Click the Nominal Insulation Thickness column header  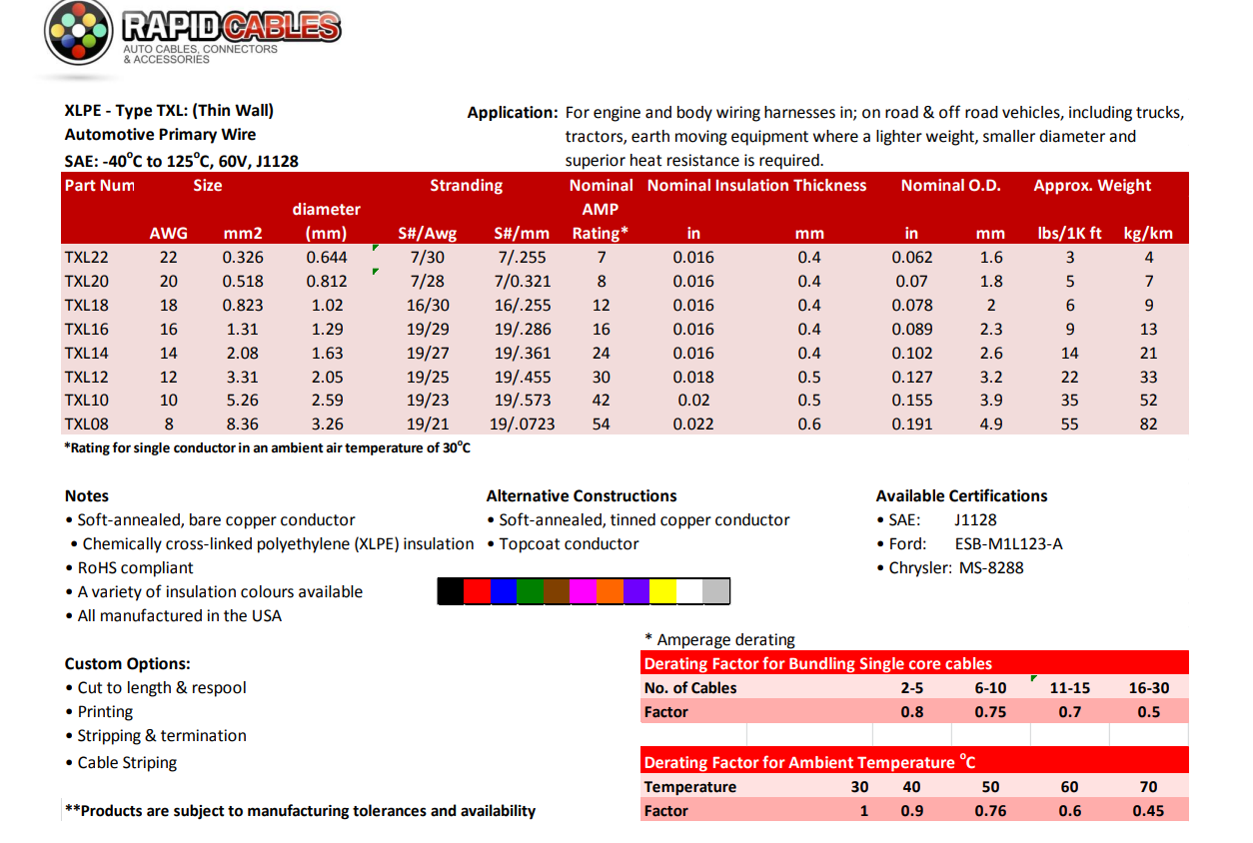(x=756, y=186)
